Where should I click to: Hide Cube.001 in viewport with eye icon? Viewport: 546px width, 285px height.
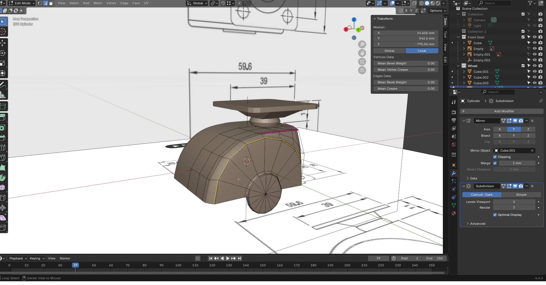pos(535,71)
